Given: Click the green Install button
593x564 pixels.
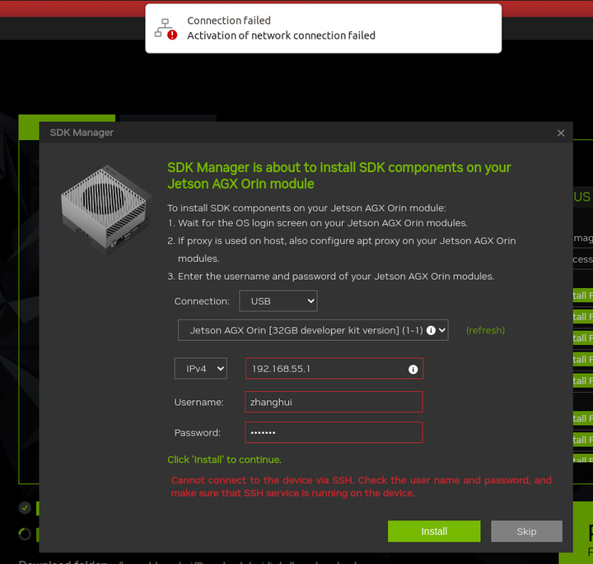Looking at the screenshot, I should click(434, 531).
